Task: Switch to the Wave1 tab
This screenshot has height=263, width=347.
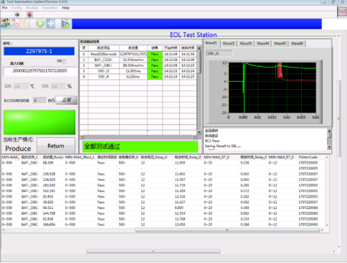Action: [211, 43]
